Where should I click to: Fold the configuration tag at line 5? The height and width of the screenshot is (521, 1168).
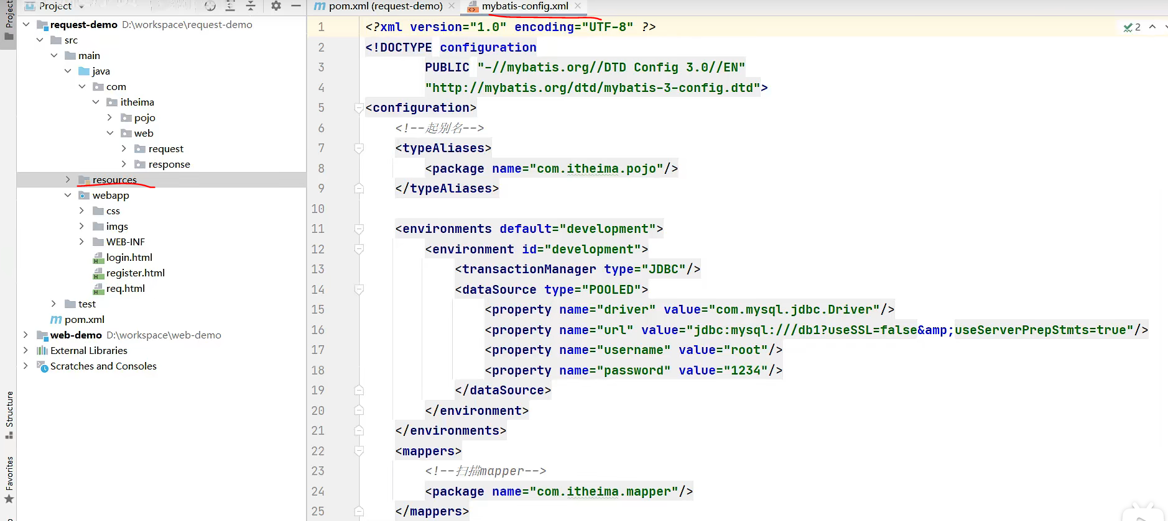[x=359, y=108]
